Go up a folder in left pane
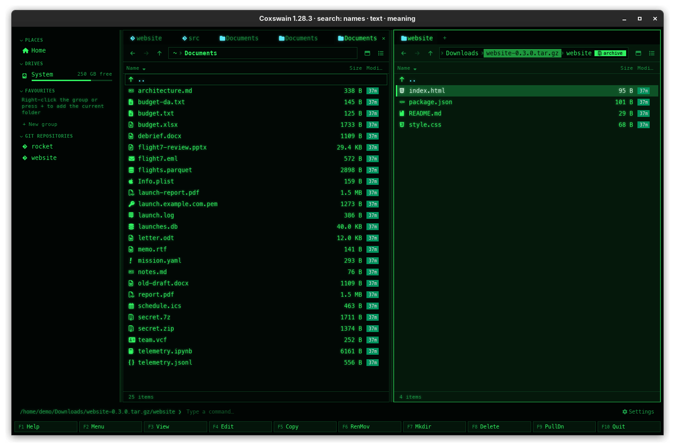 point(159,53)
